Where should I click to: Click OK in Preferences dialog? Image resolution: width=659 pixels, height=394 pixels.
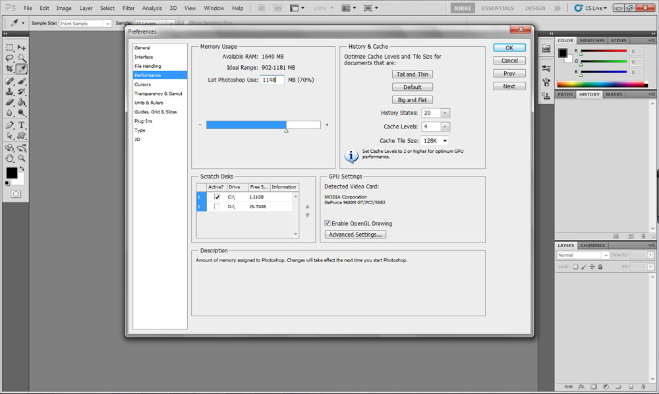[x=509, y=48]
